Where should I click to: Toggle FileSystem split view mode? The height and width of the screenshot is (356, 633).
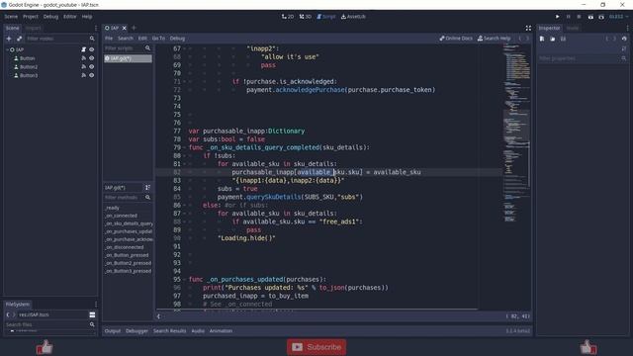tap(92, 314)
